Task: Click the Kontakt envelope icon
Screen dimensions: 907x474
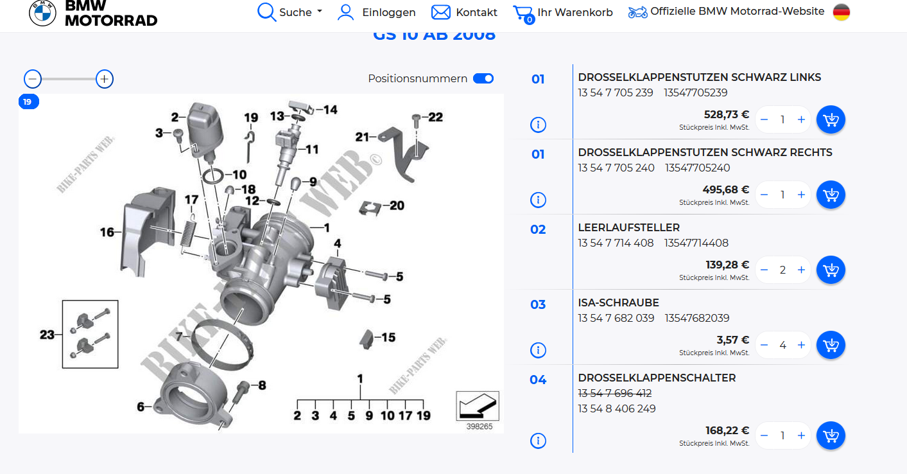Action: point(441,12)
